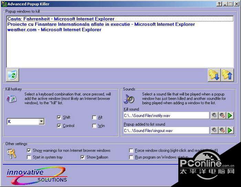Click the title bar help question mark

point(219,4)
